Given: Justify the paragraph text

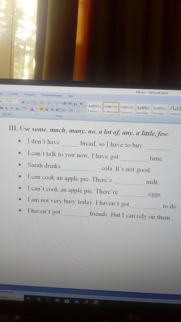Looking at the screenshot, I should [x=57, y=110].
